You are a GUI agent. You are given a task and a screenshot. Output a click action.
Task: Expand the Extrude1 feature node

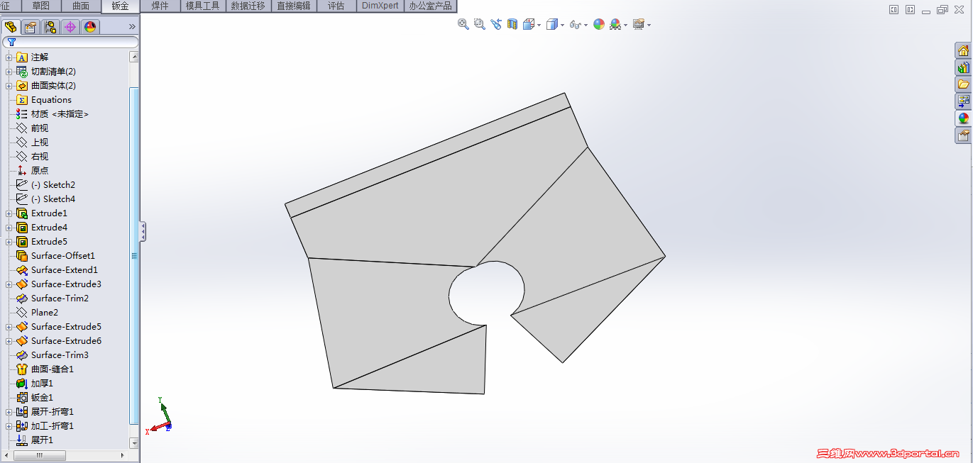tap(9, 213)
